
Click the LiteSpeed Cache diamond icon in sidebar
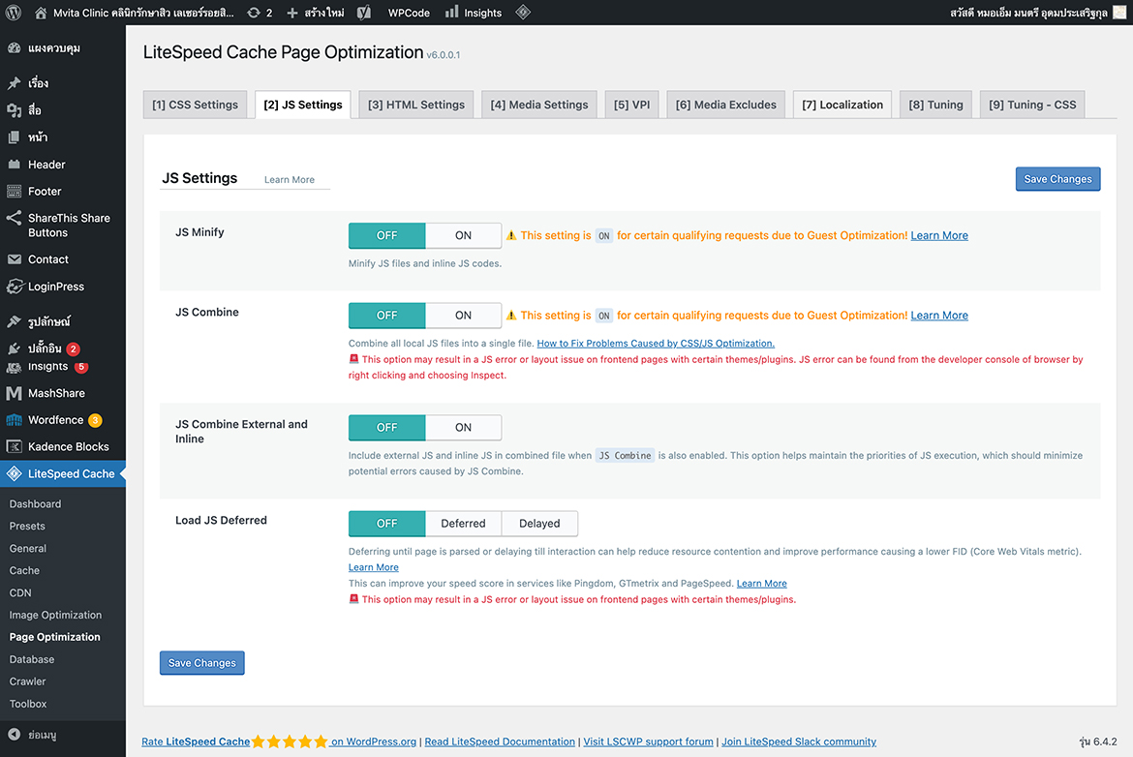coord(14,473)
